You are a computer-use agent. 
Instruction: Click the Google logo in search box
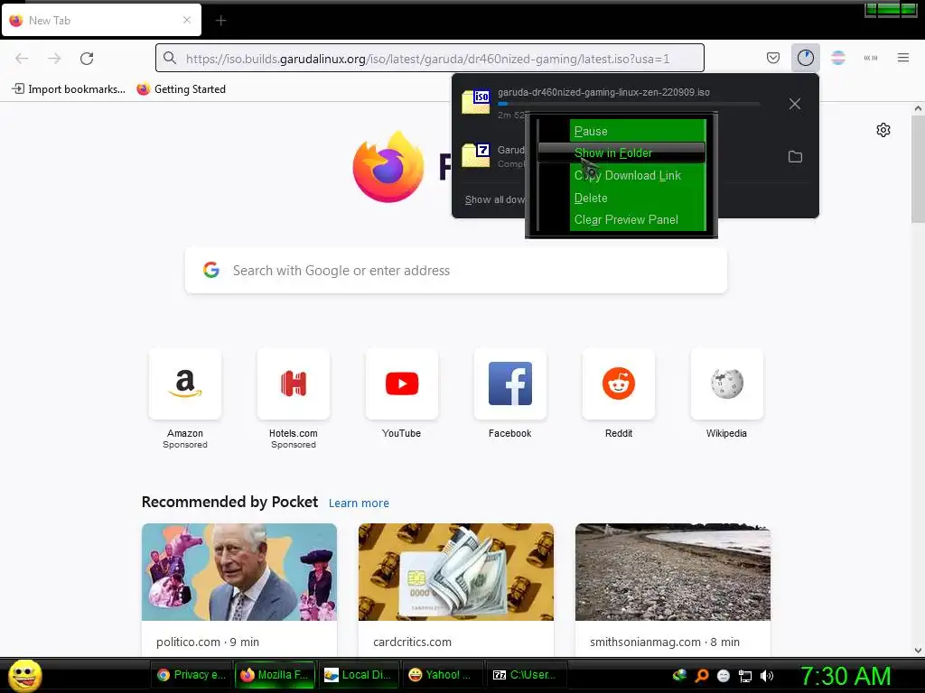tap(211, 270)
